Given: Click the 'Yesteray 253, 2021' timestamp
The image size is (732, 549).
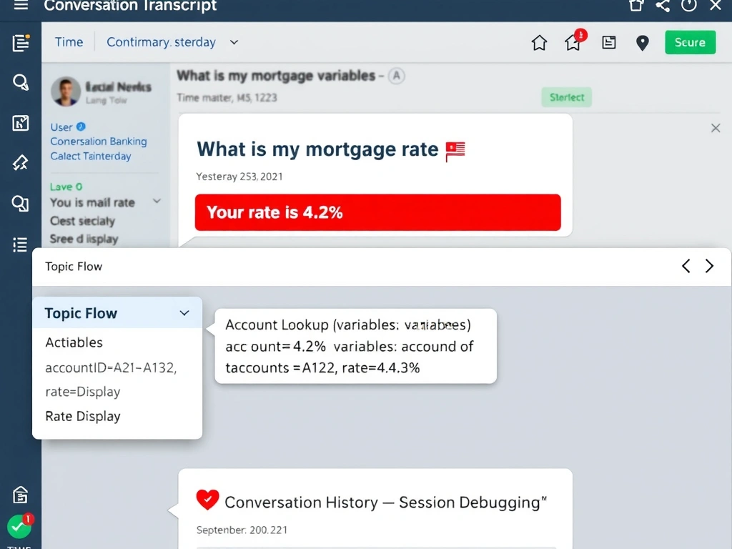Looking at the screenshot, I should pos(239,177).
